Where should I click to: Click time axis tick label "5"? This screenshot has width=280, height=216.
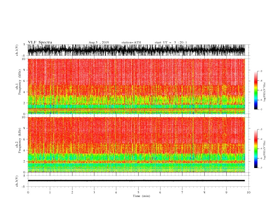138,192
